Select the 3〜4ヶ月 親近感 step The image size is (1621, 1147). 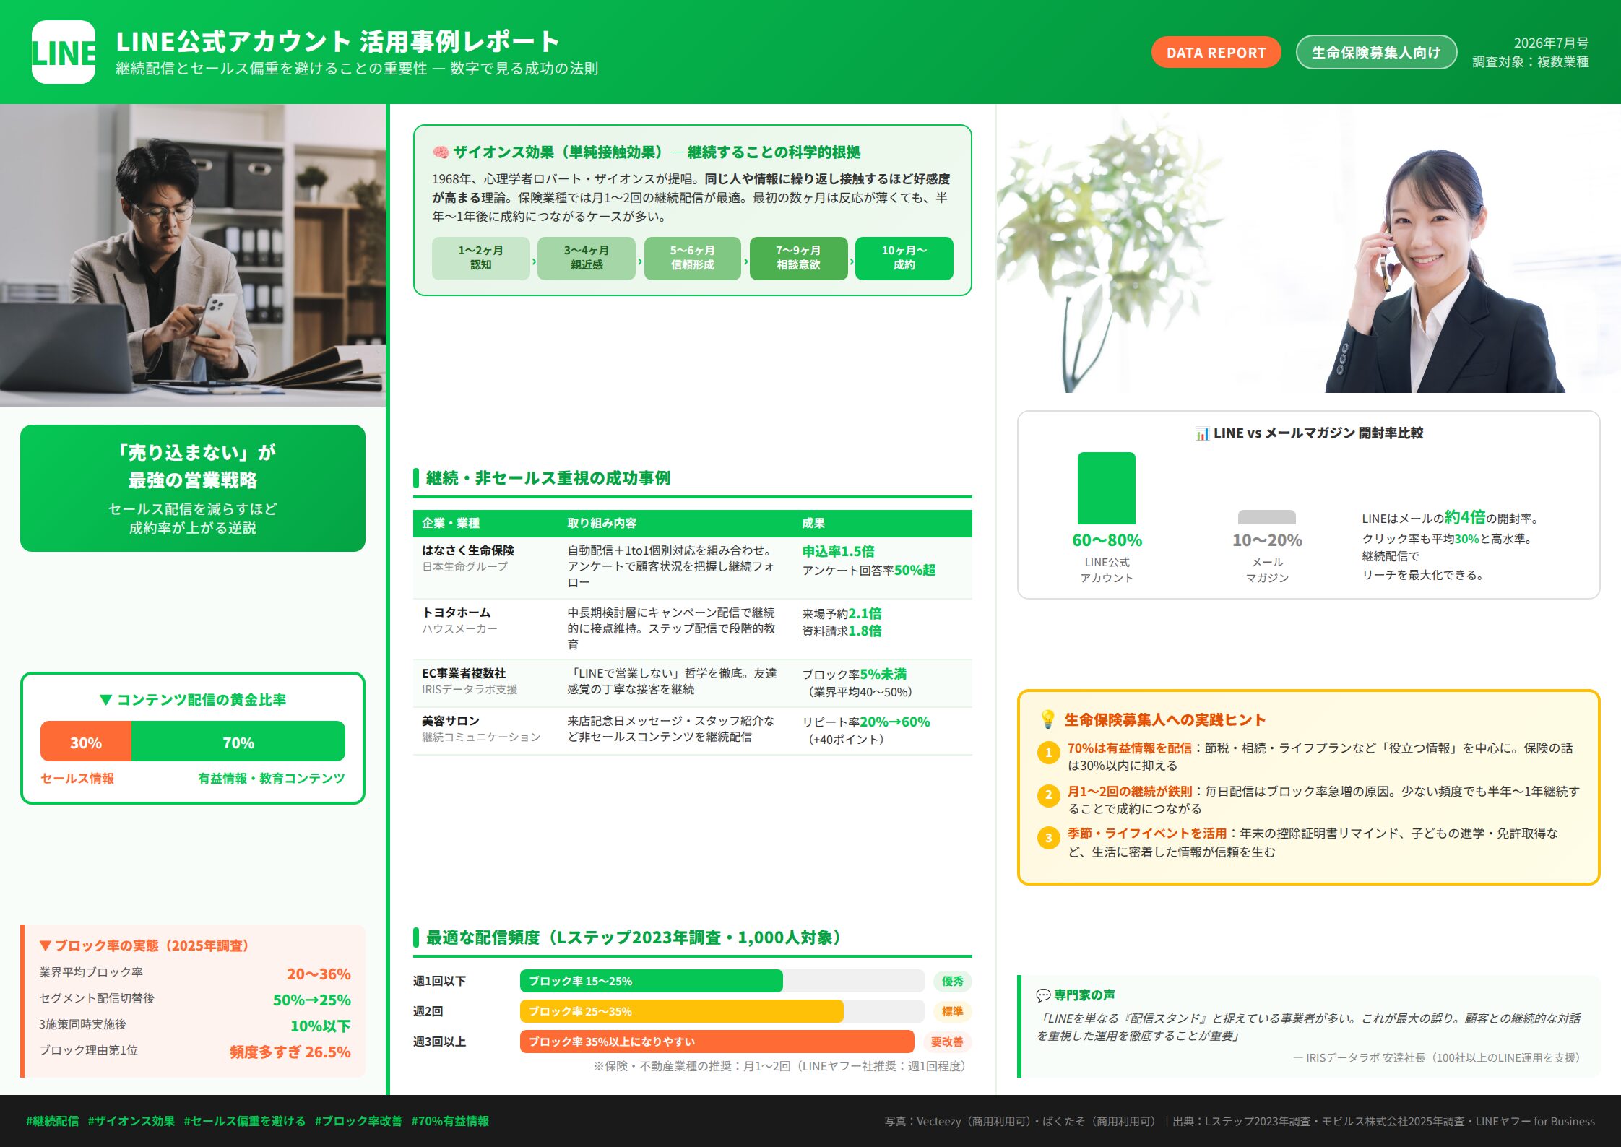click(x=587, y=258)
